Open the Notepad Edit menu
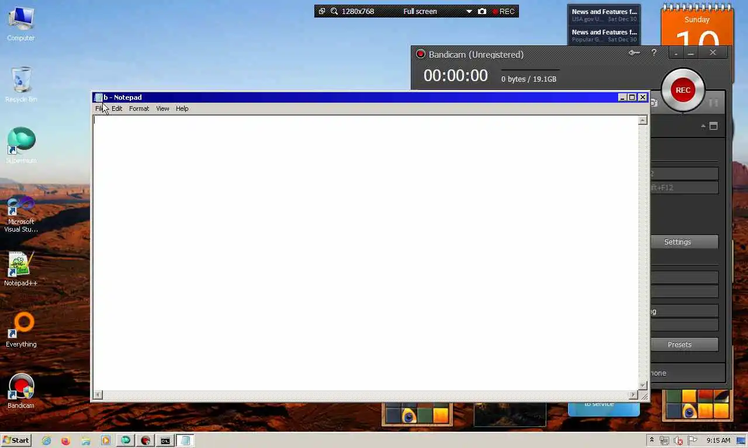This screenshot has width=748, height=448. [117, 108]
